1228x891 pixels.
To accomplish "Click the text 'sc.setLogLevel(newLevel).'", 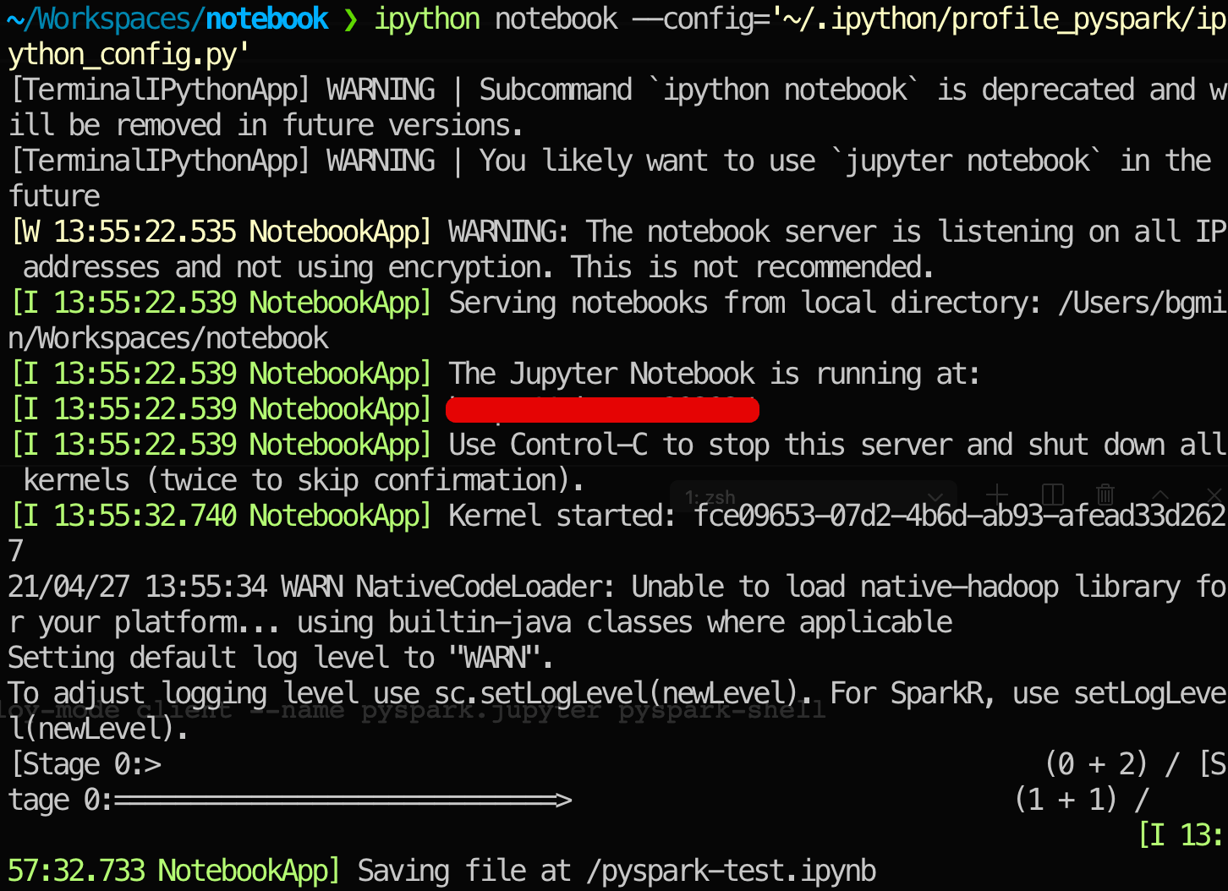I will pos(624,693).
